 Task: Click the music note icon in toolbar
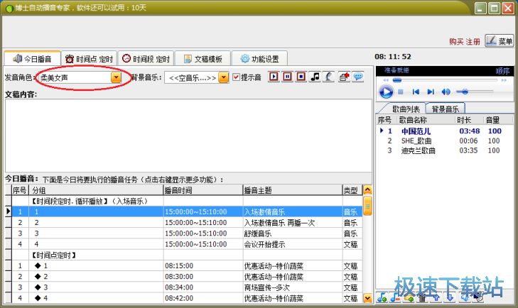315,77
